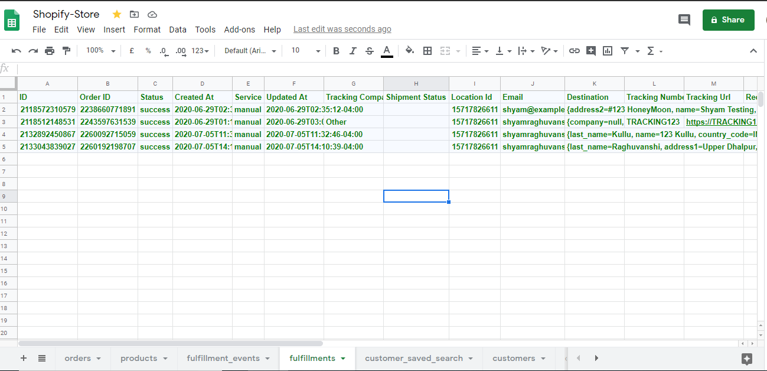Viewport: 767px width, 371px height.
Task: Open the Borders tool
Action: pyautogui.click(x=428, y=51)
